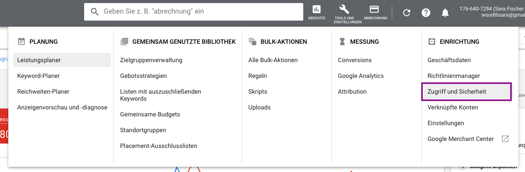This screenshot has height=172, width=525.
Task: Select Verknüpfte Konten
Action: (x=453, y=107)
